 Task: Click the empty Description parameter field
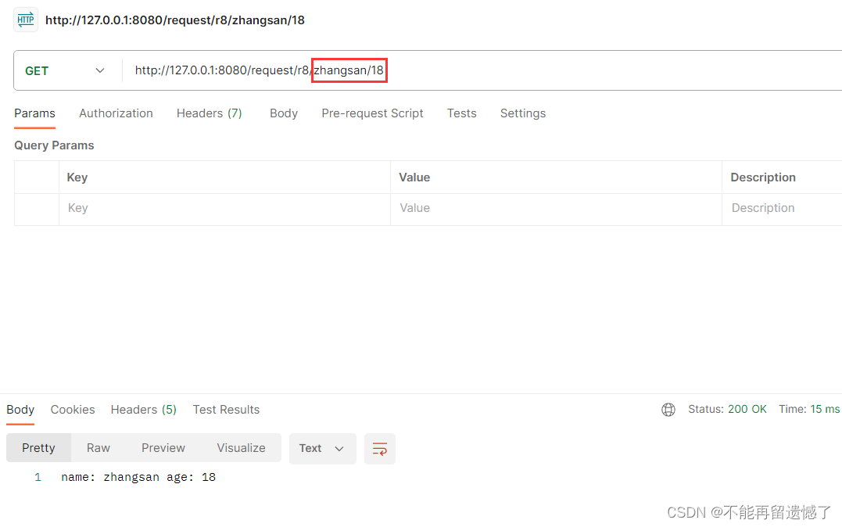point(783,209)
